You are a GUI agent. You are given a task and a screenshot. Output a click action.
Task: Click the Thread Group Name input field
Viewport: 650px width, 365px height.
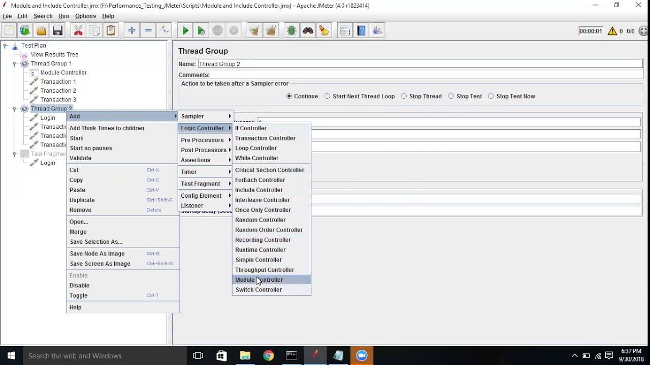[420, 64]
